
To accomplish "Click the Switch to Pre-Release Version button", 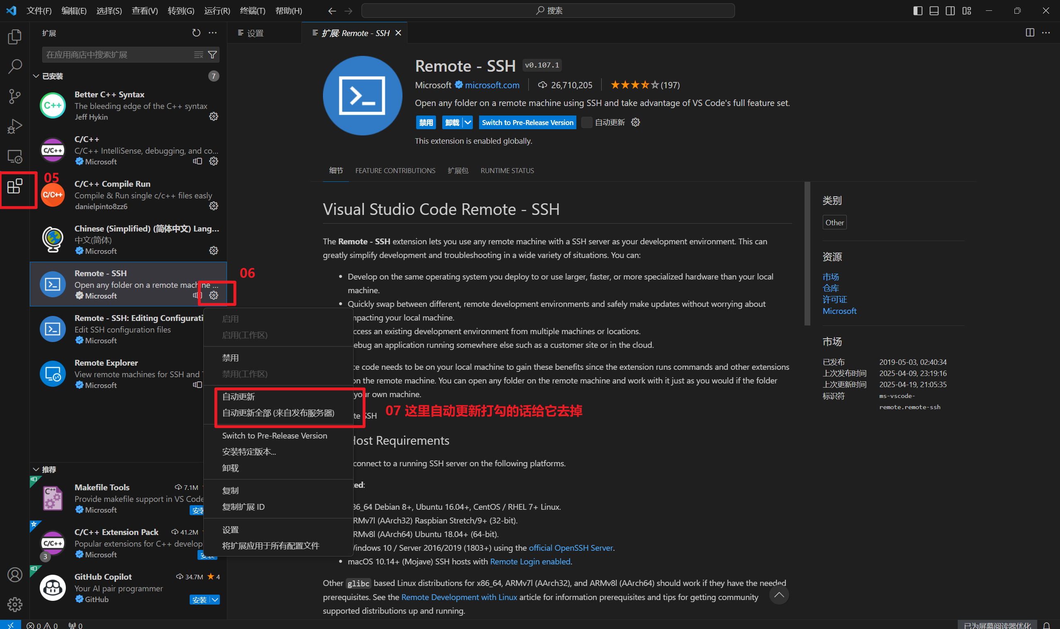I will click(527, 123).
